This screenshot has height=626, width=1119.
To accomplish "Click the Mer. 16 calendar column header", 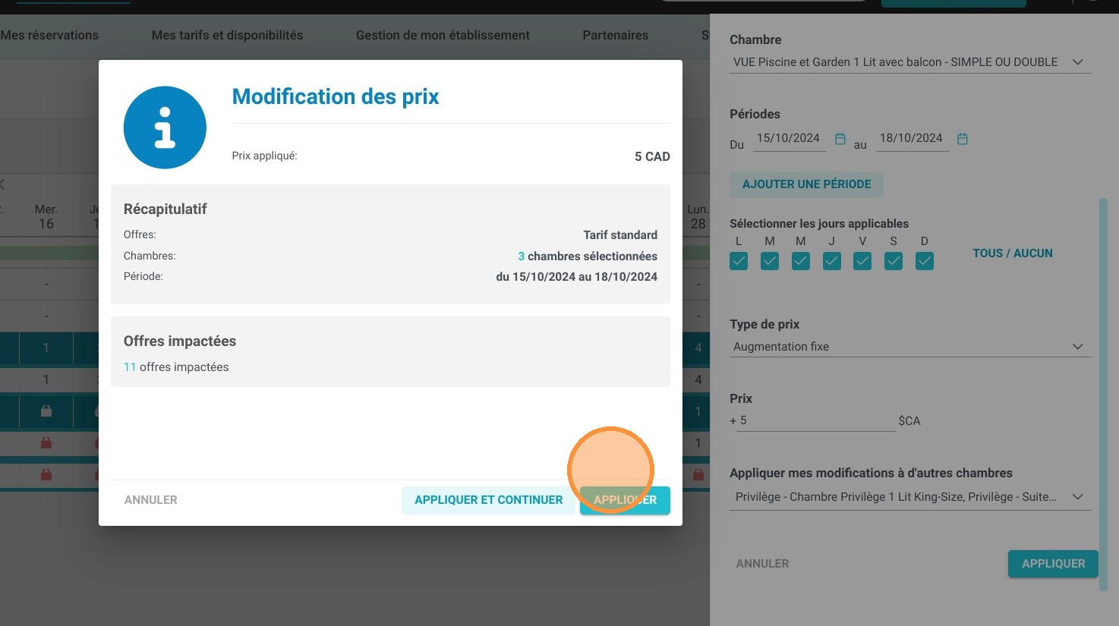I will [46, 217].
